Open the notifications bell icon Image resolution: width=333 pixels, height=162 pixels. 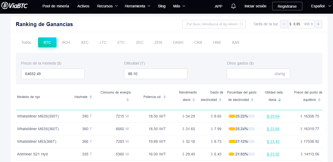[x=233, y=6]
